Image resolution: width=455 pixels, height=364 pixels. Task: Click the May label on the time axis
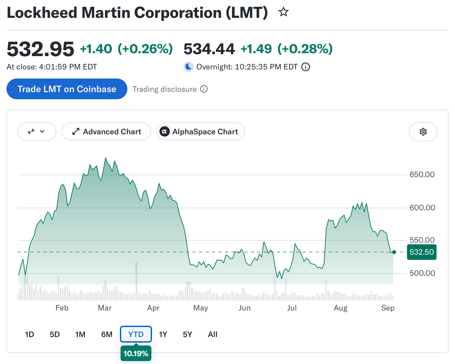click(201, 308)
